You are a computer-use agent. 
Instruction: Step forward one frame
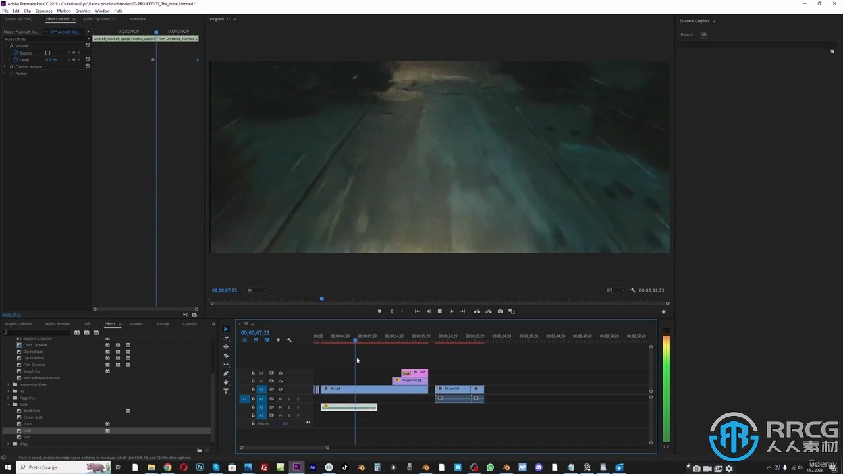[x=451, y=311]
